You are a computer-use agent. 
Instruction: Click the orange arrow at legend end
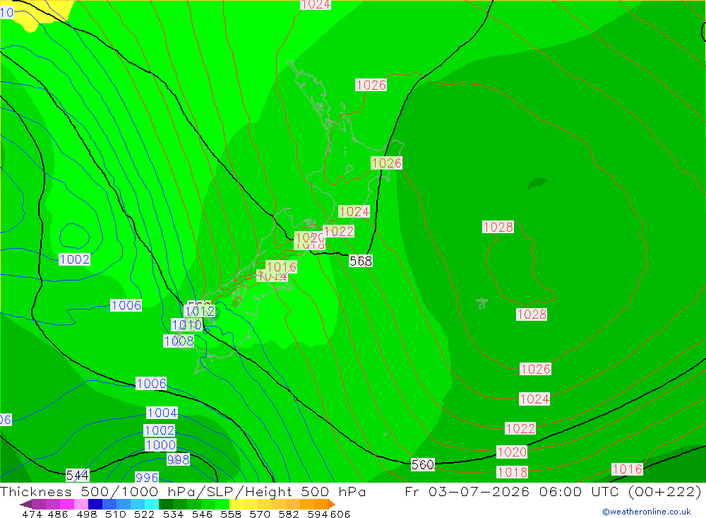tap(332, 504)
